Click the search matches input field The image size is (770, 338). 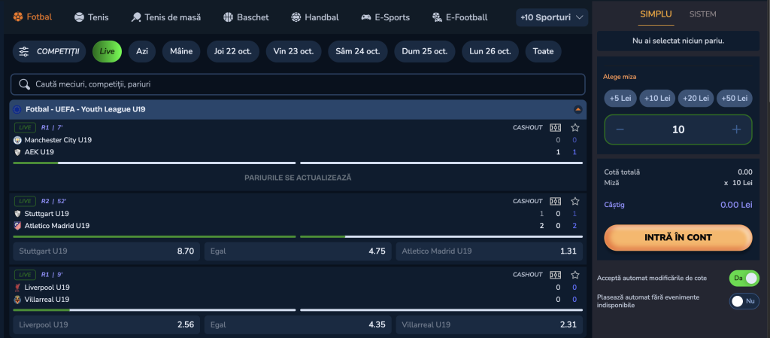[x=298, y=84]
